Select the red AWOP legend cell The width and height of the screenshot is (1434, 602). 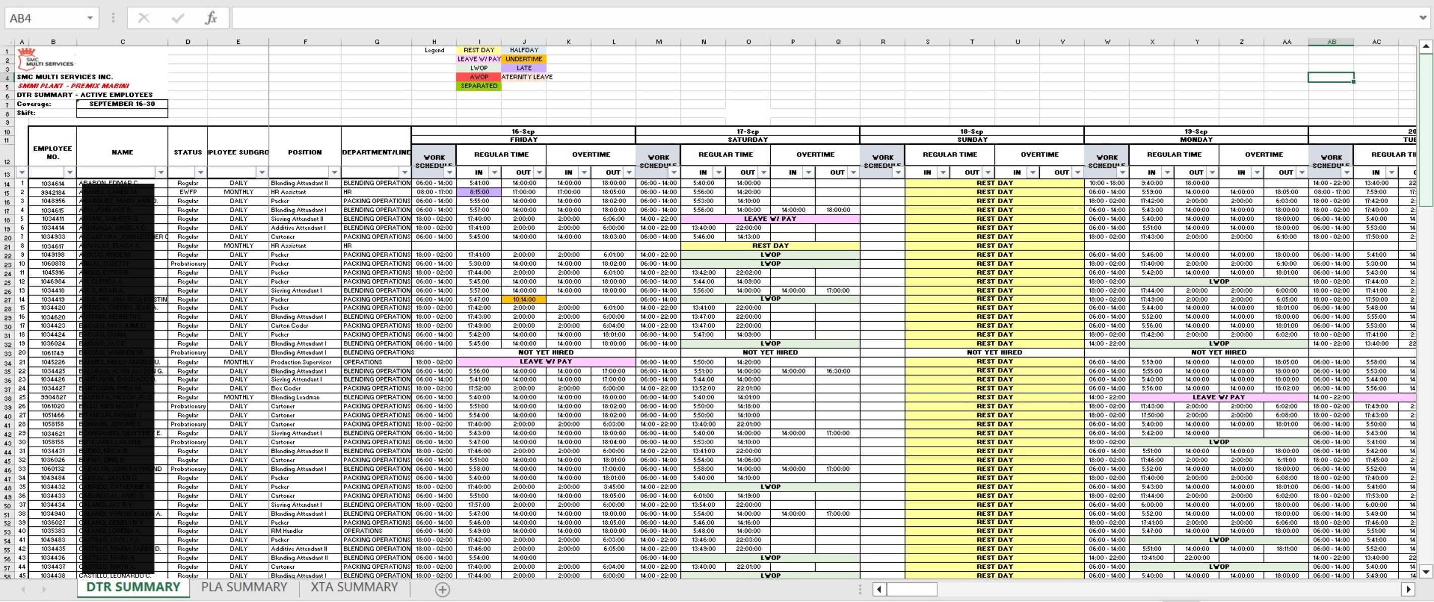(479, 77)
